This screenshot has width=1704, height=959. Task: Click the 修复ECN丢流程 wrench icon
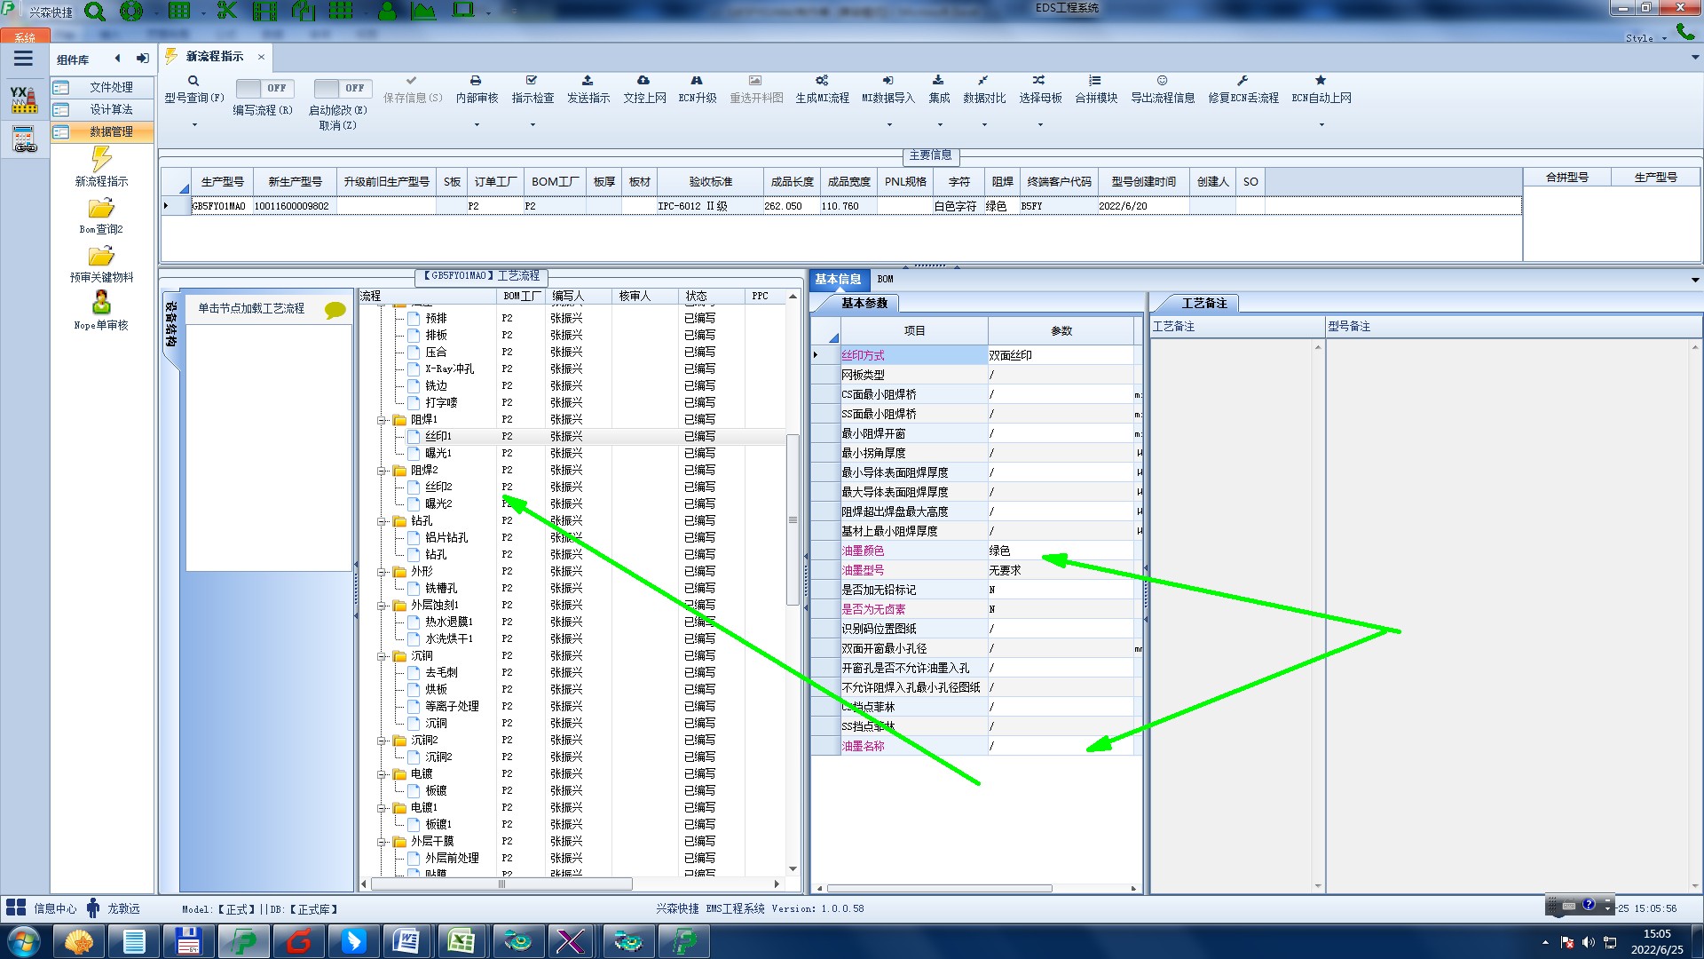pos(1242,81)
